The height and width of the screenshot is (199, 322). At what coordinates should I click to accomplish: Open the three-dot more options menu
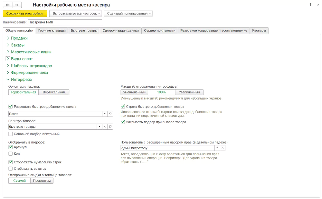point(310,5)
